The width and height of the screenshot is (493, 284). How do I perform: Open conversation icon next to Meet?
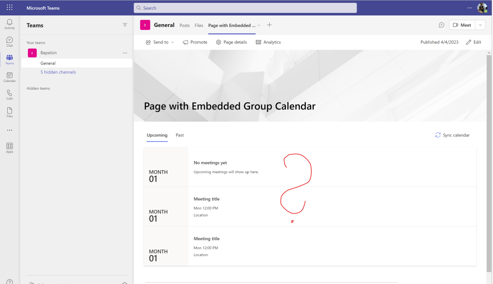click(441, 25)
